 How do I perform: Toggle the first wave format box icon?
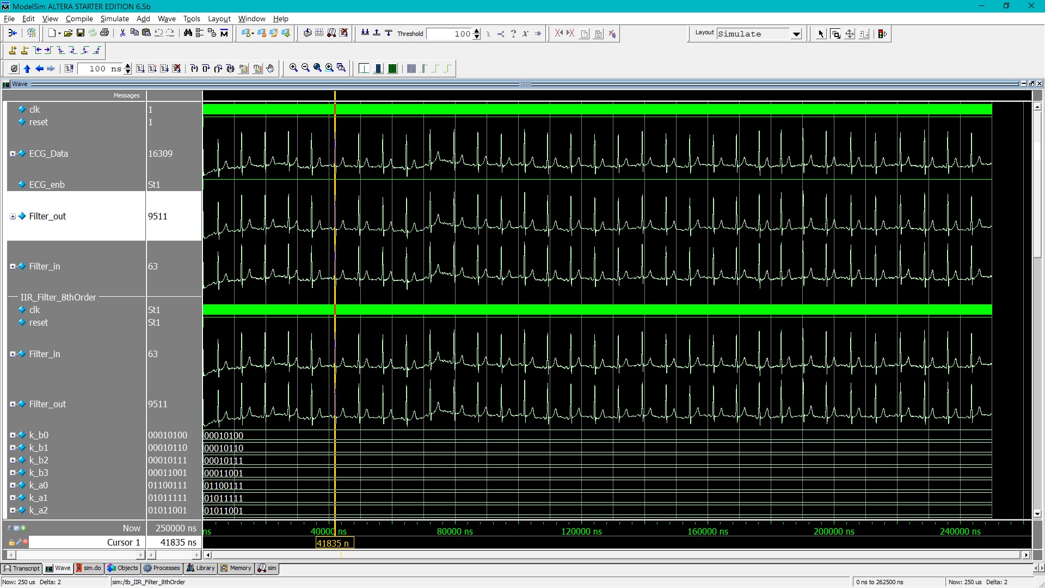click(364, 68)
